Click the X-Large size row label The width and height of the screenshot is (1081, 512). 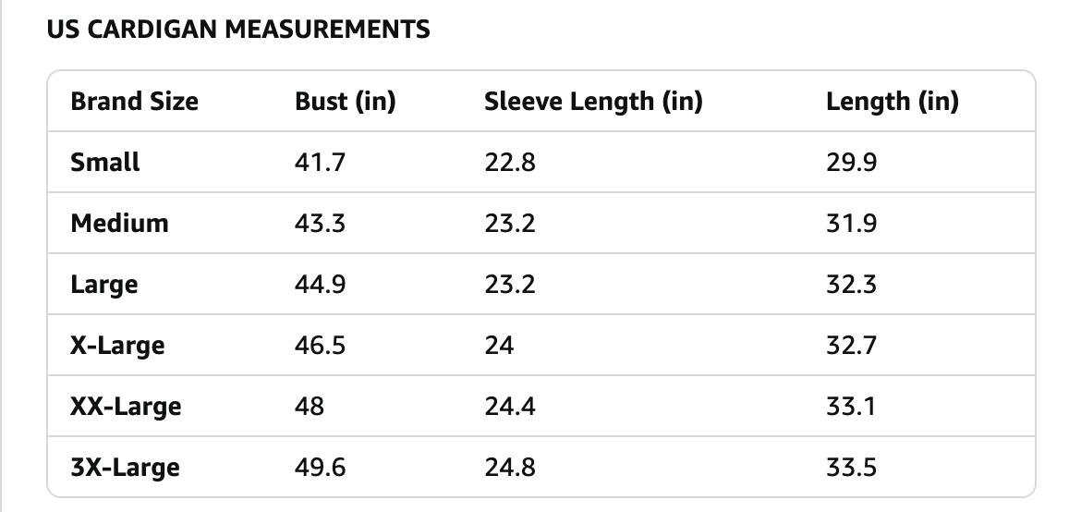coord(117,345)
